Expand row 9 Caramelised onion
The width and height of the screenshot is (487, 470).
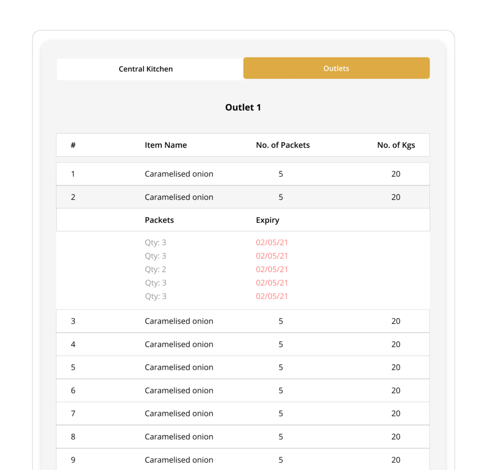coord(243,460)
